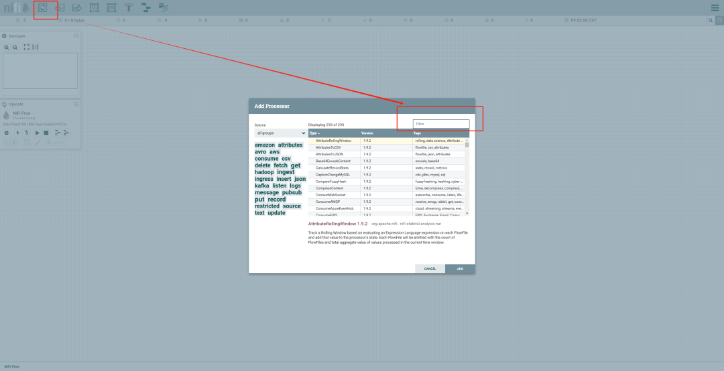This screenshot has height=371, width=724.
Task: Click the DELETE button in Operate panel
Action: tap(56, 142)
